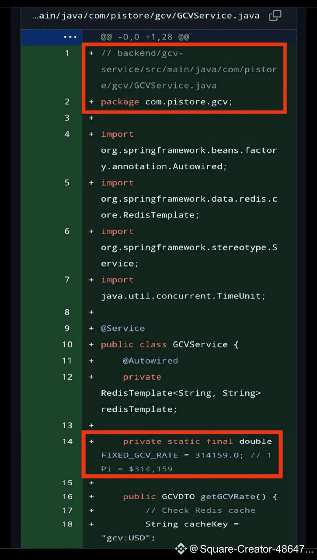Select diff line number 1

point(67,53)
